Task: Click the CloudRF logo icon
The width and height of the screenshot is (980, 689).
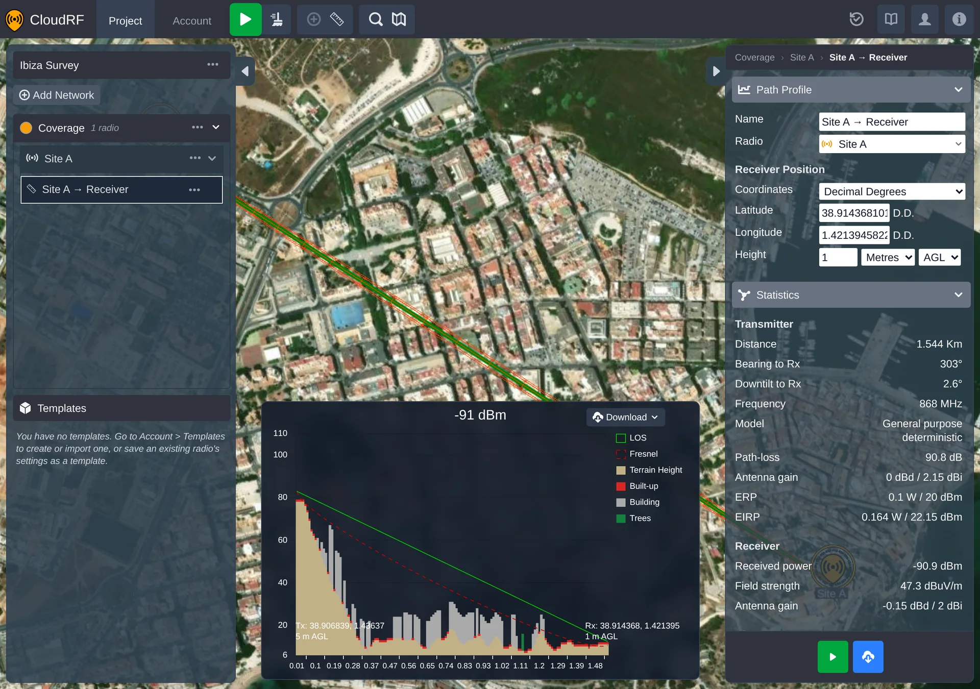Action: 14,20
